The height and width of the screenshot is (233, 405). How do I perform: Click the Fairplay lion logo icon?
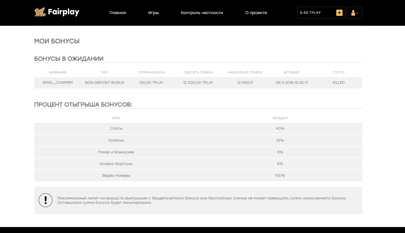[40, 12]
